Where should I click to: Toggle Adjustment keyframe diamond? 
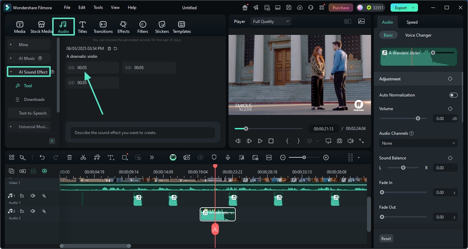coord(450,79)
